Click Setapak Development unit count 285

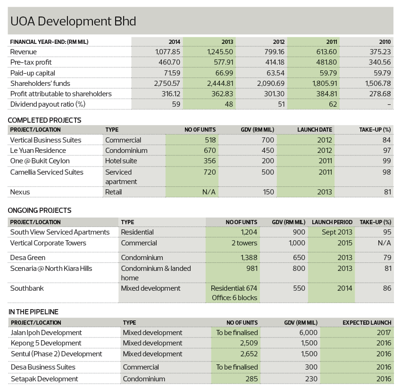[251, 379]
